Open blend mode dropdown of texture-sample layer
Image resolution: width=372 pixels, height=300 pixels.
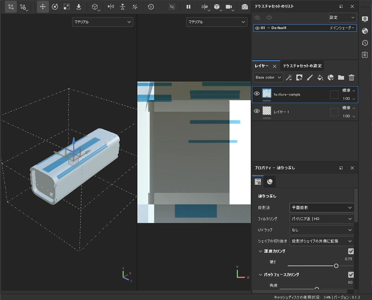pyautogui.click(x=348, y=91)
